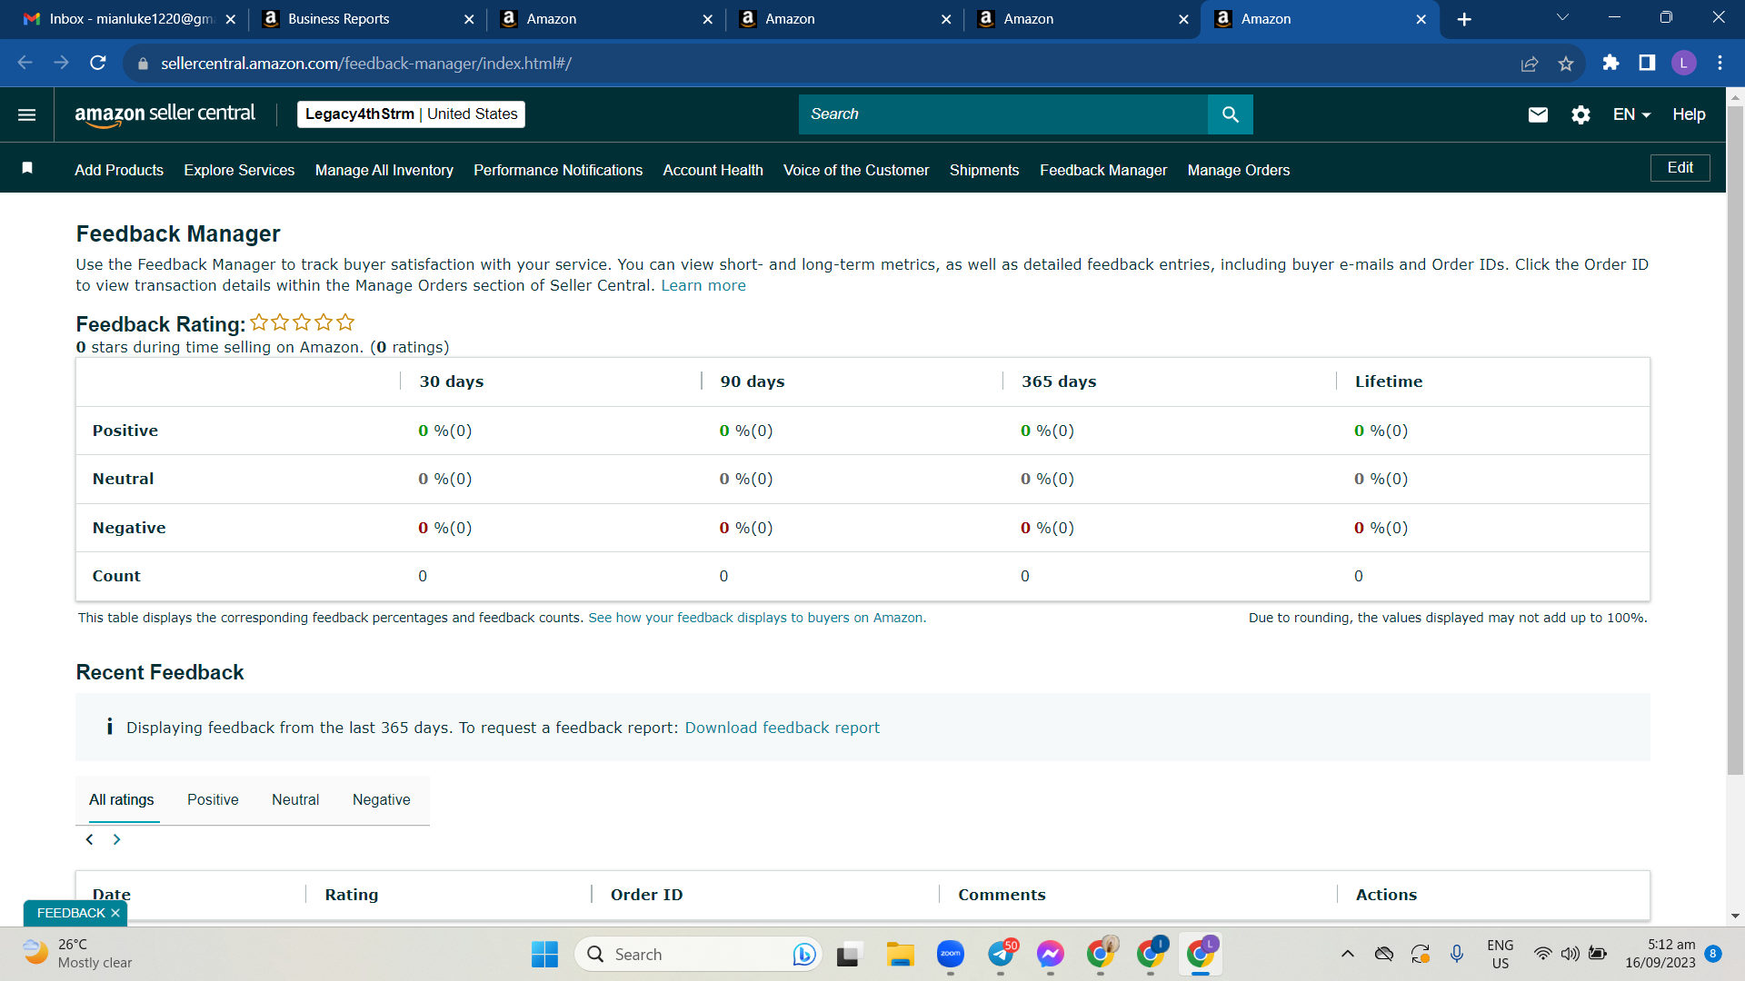Go to Shipments
This screenshot has width=1745, height=981.
coord(984,170)
